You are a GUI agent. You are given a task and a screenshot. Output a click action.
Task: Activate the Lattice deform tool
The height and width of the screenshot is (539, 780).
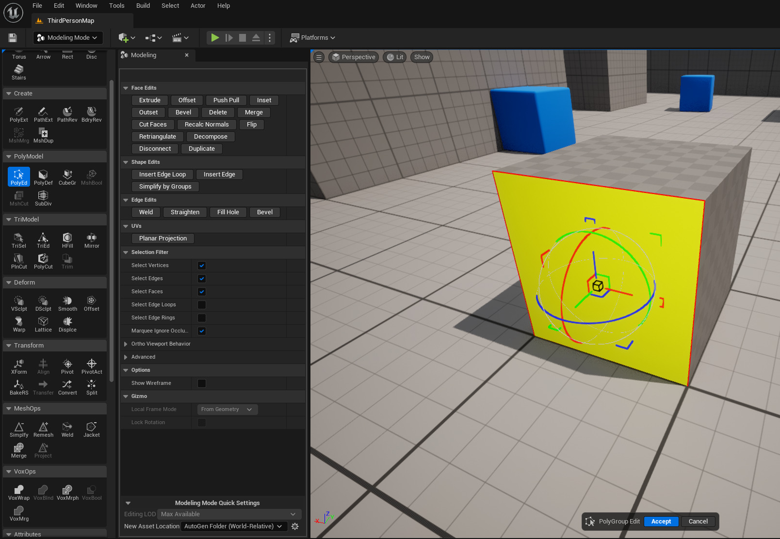tap(43, 324)
